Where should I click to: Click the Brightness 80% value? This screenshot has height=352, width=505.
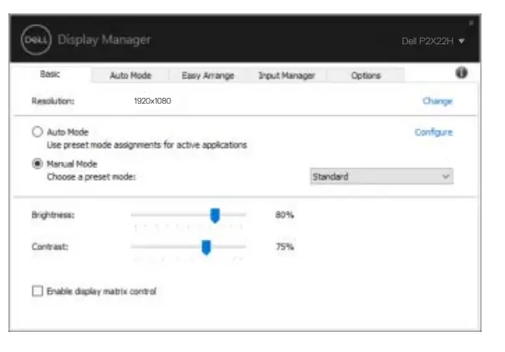pyautogui.click(x=284, y=216)
